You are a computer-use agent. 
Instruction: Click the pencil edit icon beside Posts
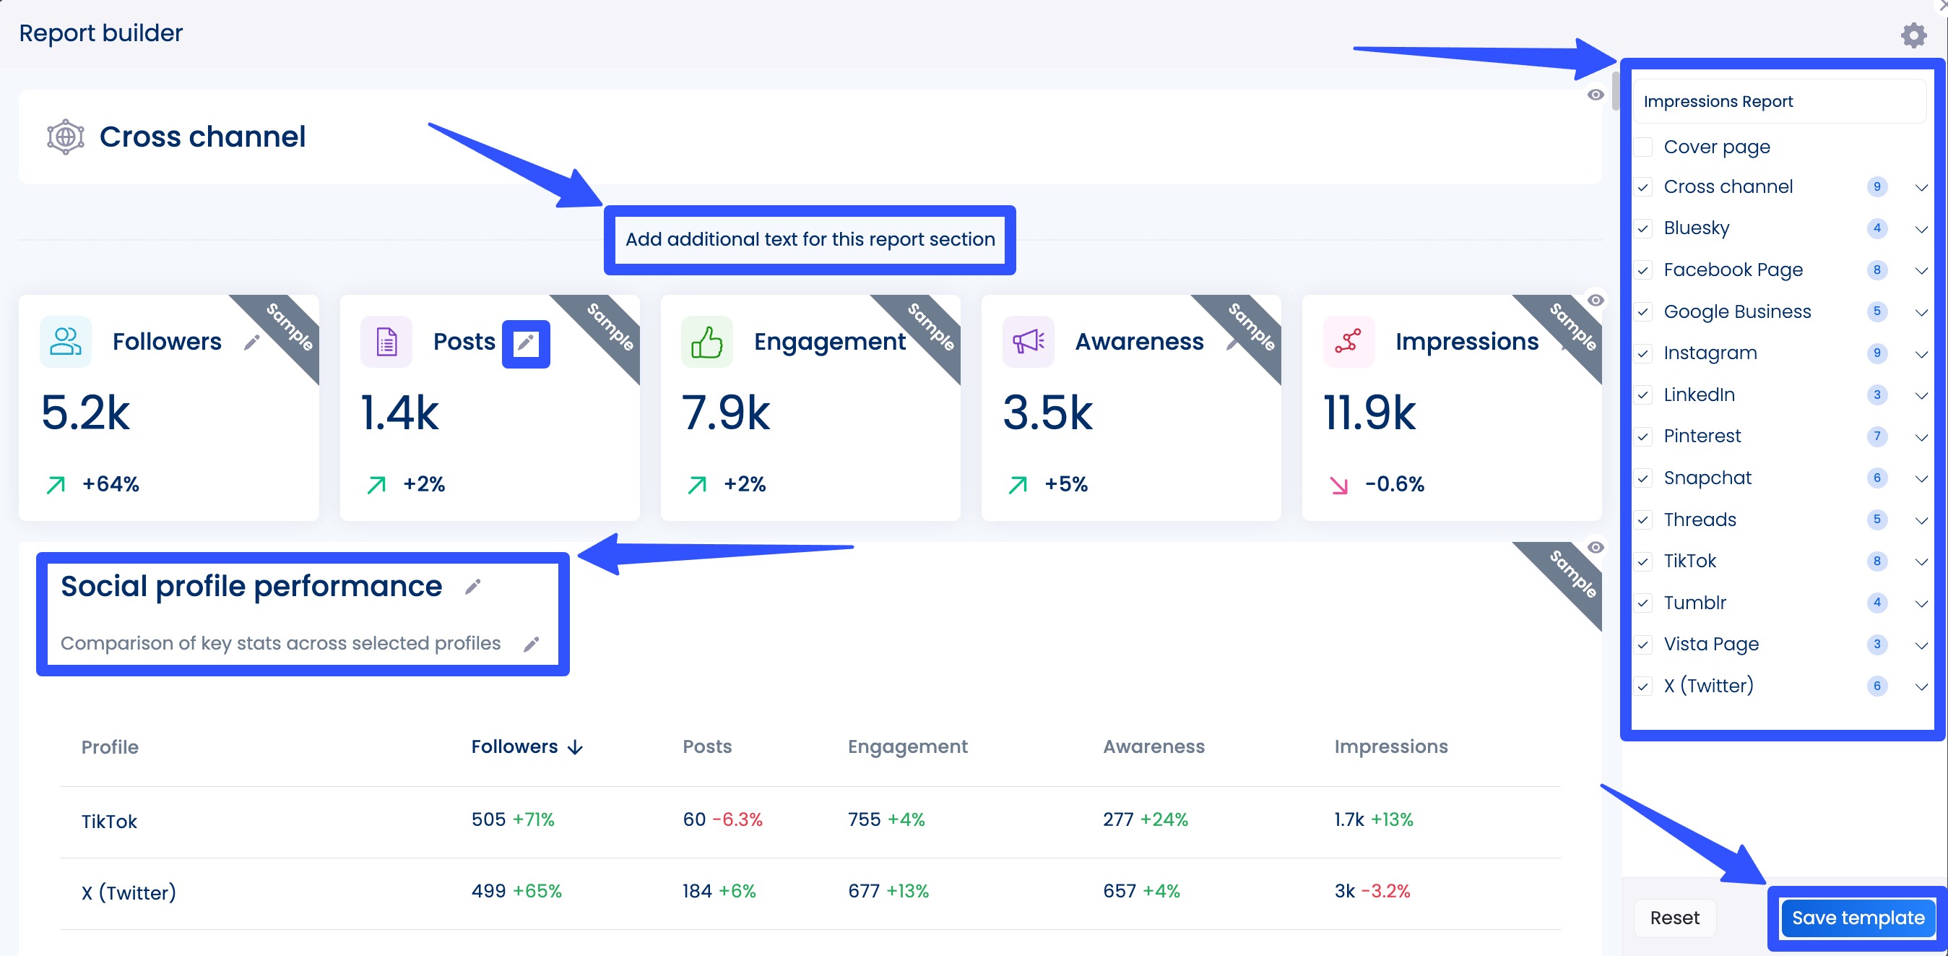[x=526, y=342]
